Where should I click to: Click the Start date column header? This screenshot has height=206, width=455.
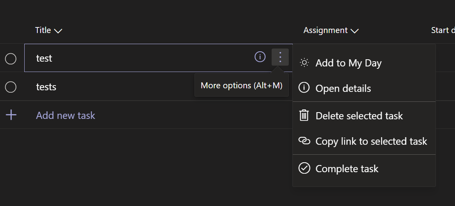pos(442,31)
